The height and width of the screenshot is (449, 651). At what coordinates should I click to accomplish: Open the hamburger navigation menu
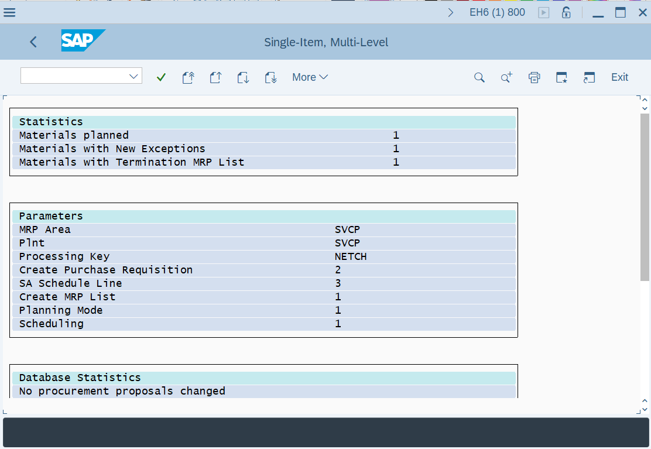point(9,12)
